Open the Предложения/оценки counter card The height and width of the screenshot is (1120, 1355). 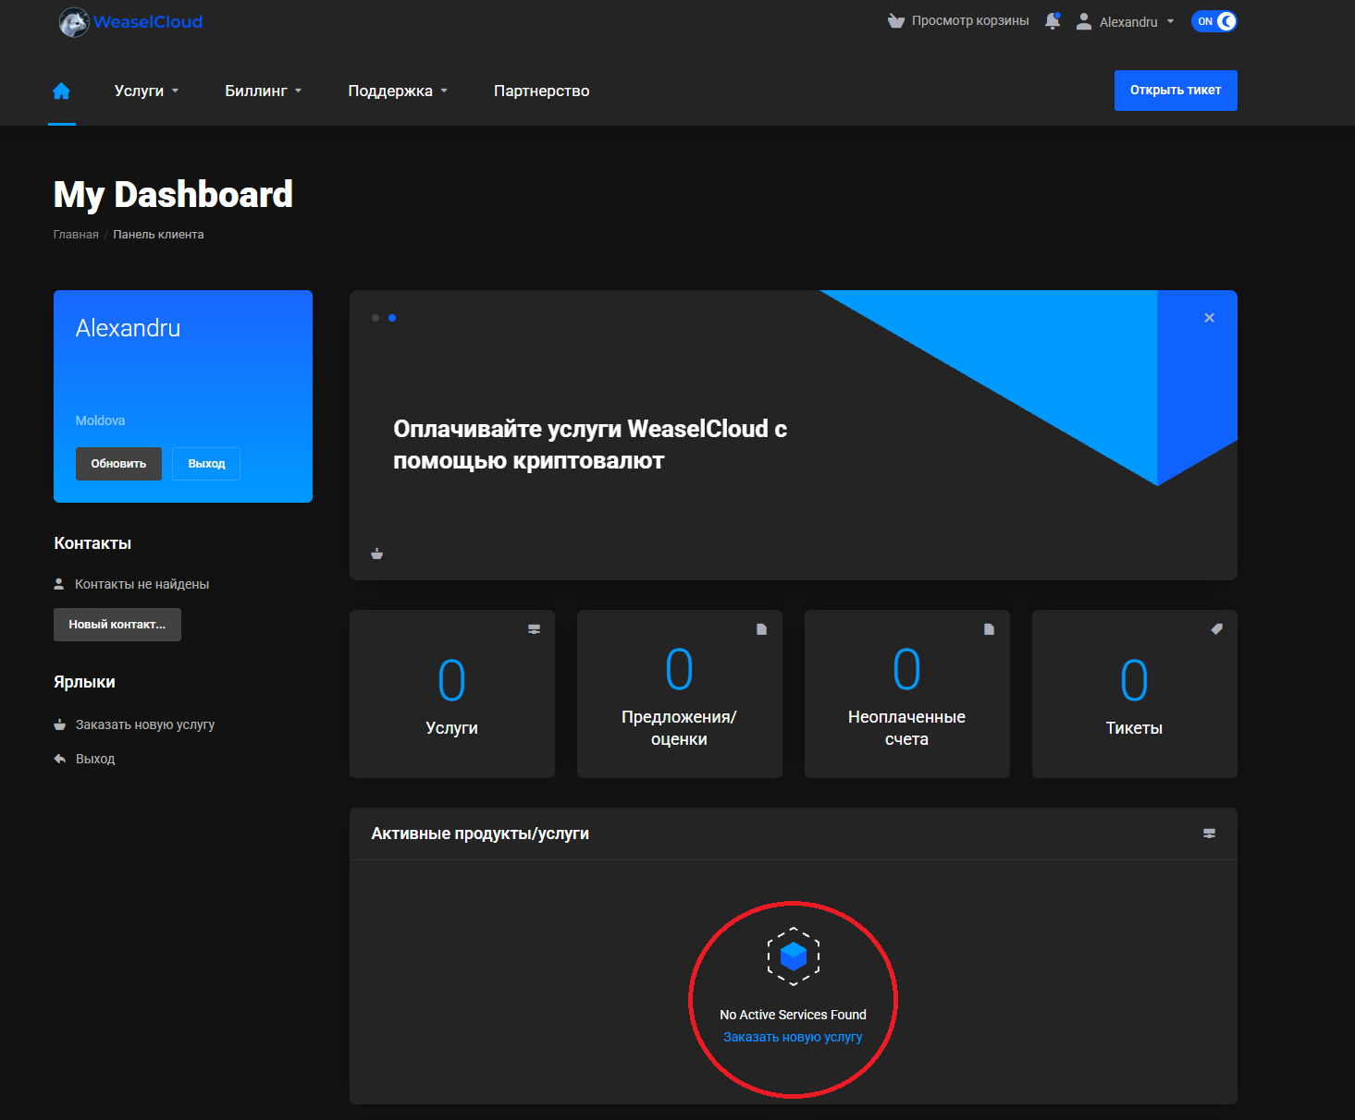680,694
